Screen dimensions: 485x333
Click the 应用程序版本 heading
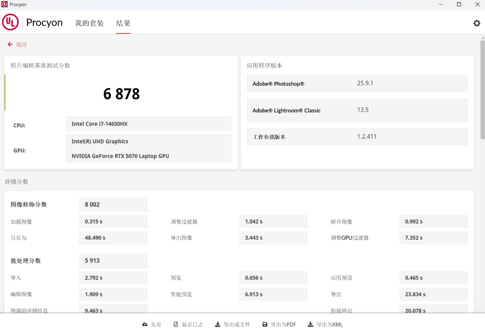pos(265,65)
